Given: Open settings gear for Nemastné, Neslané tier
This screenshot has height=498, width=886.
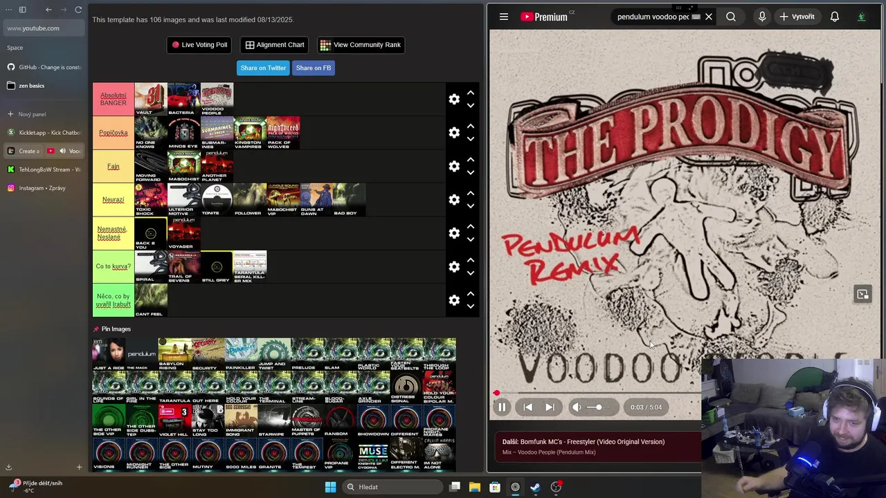Looking at the screenshot, I should coord(454,233).
